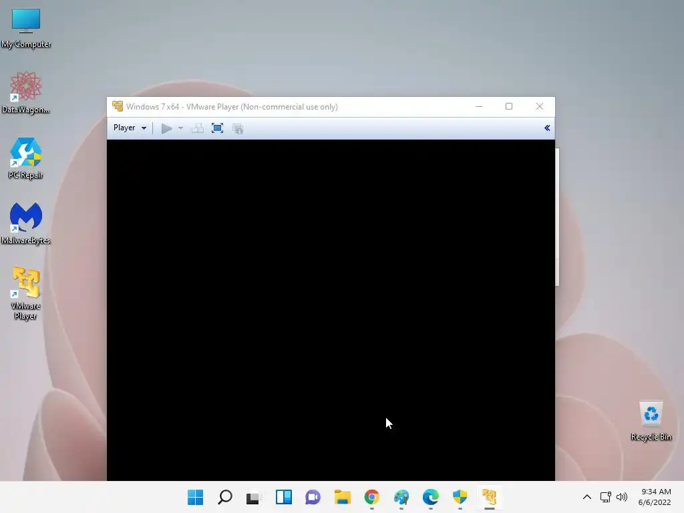Open the Widgets panel from taskbar

[x=283, y=497]
